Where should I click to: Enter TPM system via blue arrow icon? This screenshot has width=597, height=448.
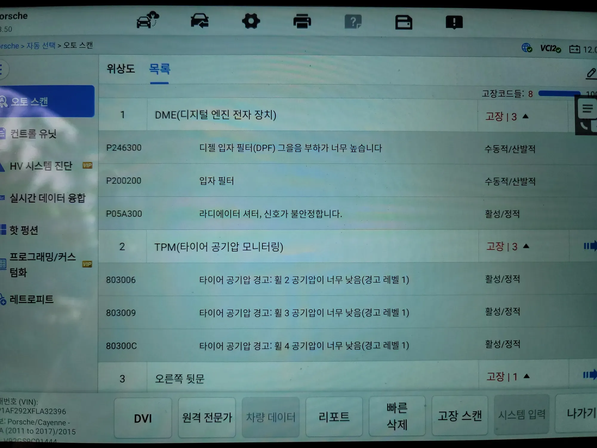590,246
